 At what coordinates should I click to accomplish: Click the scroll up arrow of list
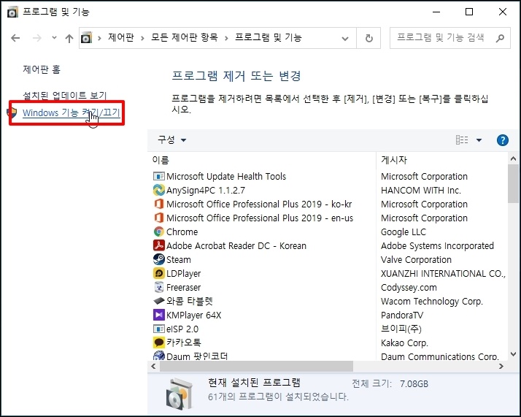click(514, 159)
